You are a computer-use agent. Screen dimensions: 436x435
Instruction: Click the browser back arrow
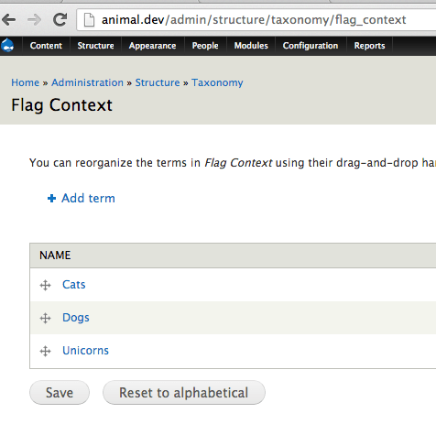(x=8, y=20)
